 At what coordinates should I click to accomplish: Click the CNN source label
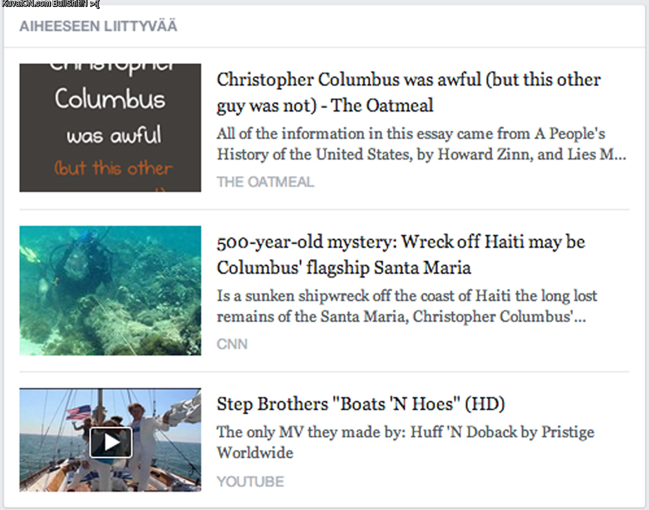(x=232, y=344)
